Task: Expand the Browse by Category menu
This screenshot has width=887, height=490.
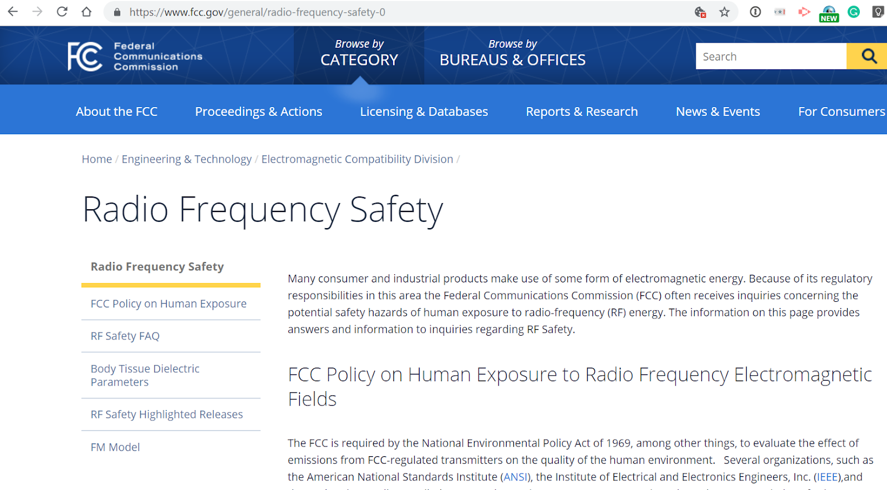Action: [x=359, y=53]
